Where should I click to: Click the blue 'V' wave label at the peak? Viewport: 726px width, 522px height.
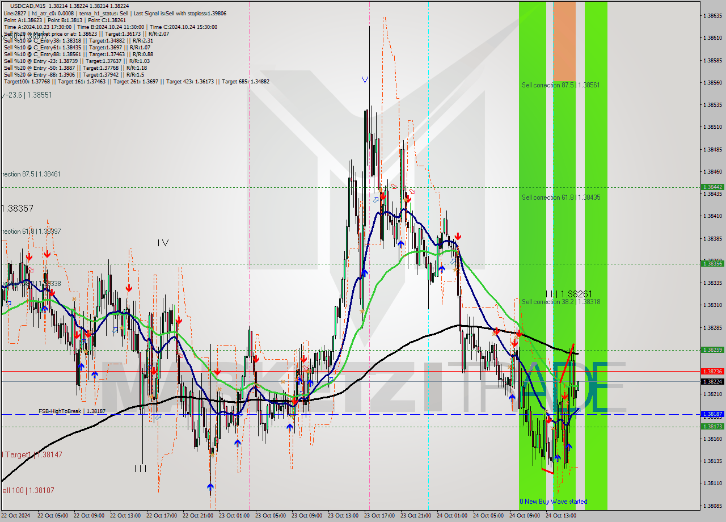click(365, 80)
